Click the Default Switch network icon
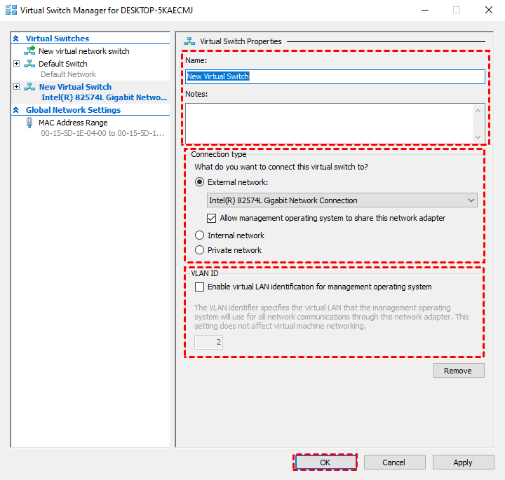This screenshot has height=480, width=505. pos(29,63)
